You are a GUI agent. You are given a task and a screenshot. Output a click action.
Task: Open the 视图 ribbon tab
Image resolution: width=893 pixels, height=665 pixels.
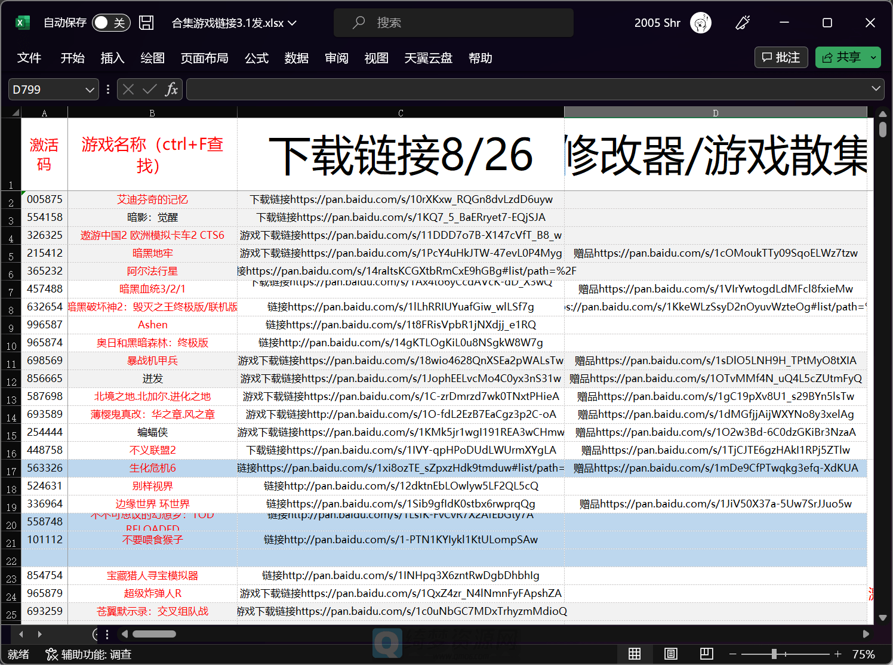tap(377, 58)
